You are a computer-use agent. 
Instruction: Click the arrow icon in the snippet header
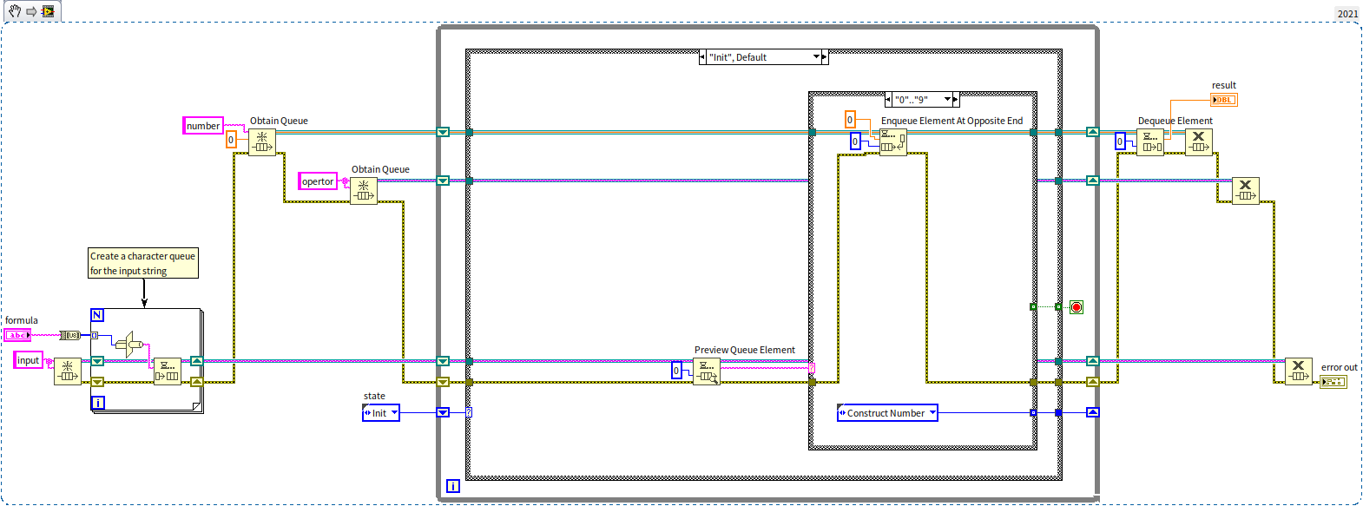coord(31,12)
